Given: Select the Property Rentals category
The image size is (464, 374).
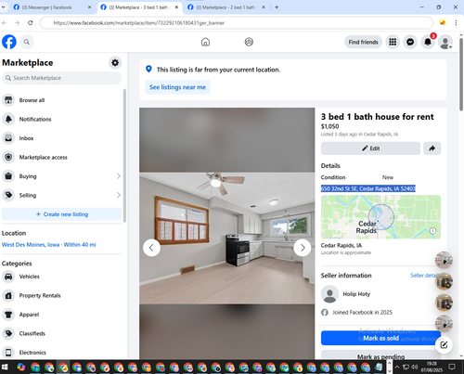Looking at the screenshot, I should point(62,295).
